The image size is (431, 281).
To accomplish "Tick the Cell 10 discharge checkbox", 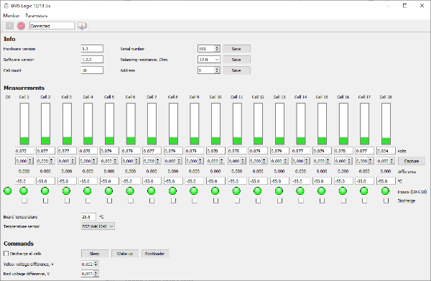I will click(x=215, y=201).
